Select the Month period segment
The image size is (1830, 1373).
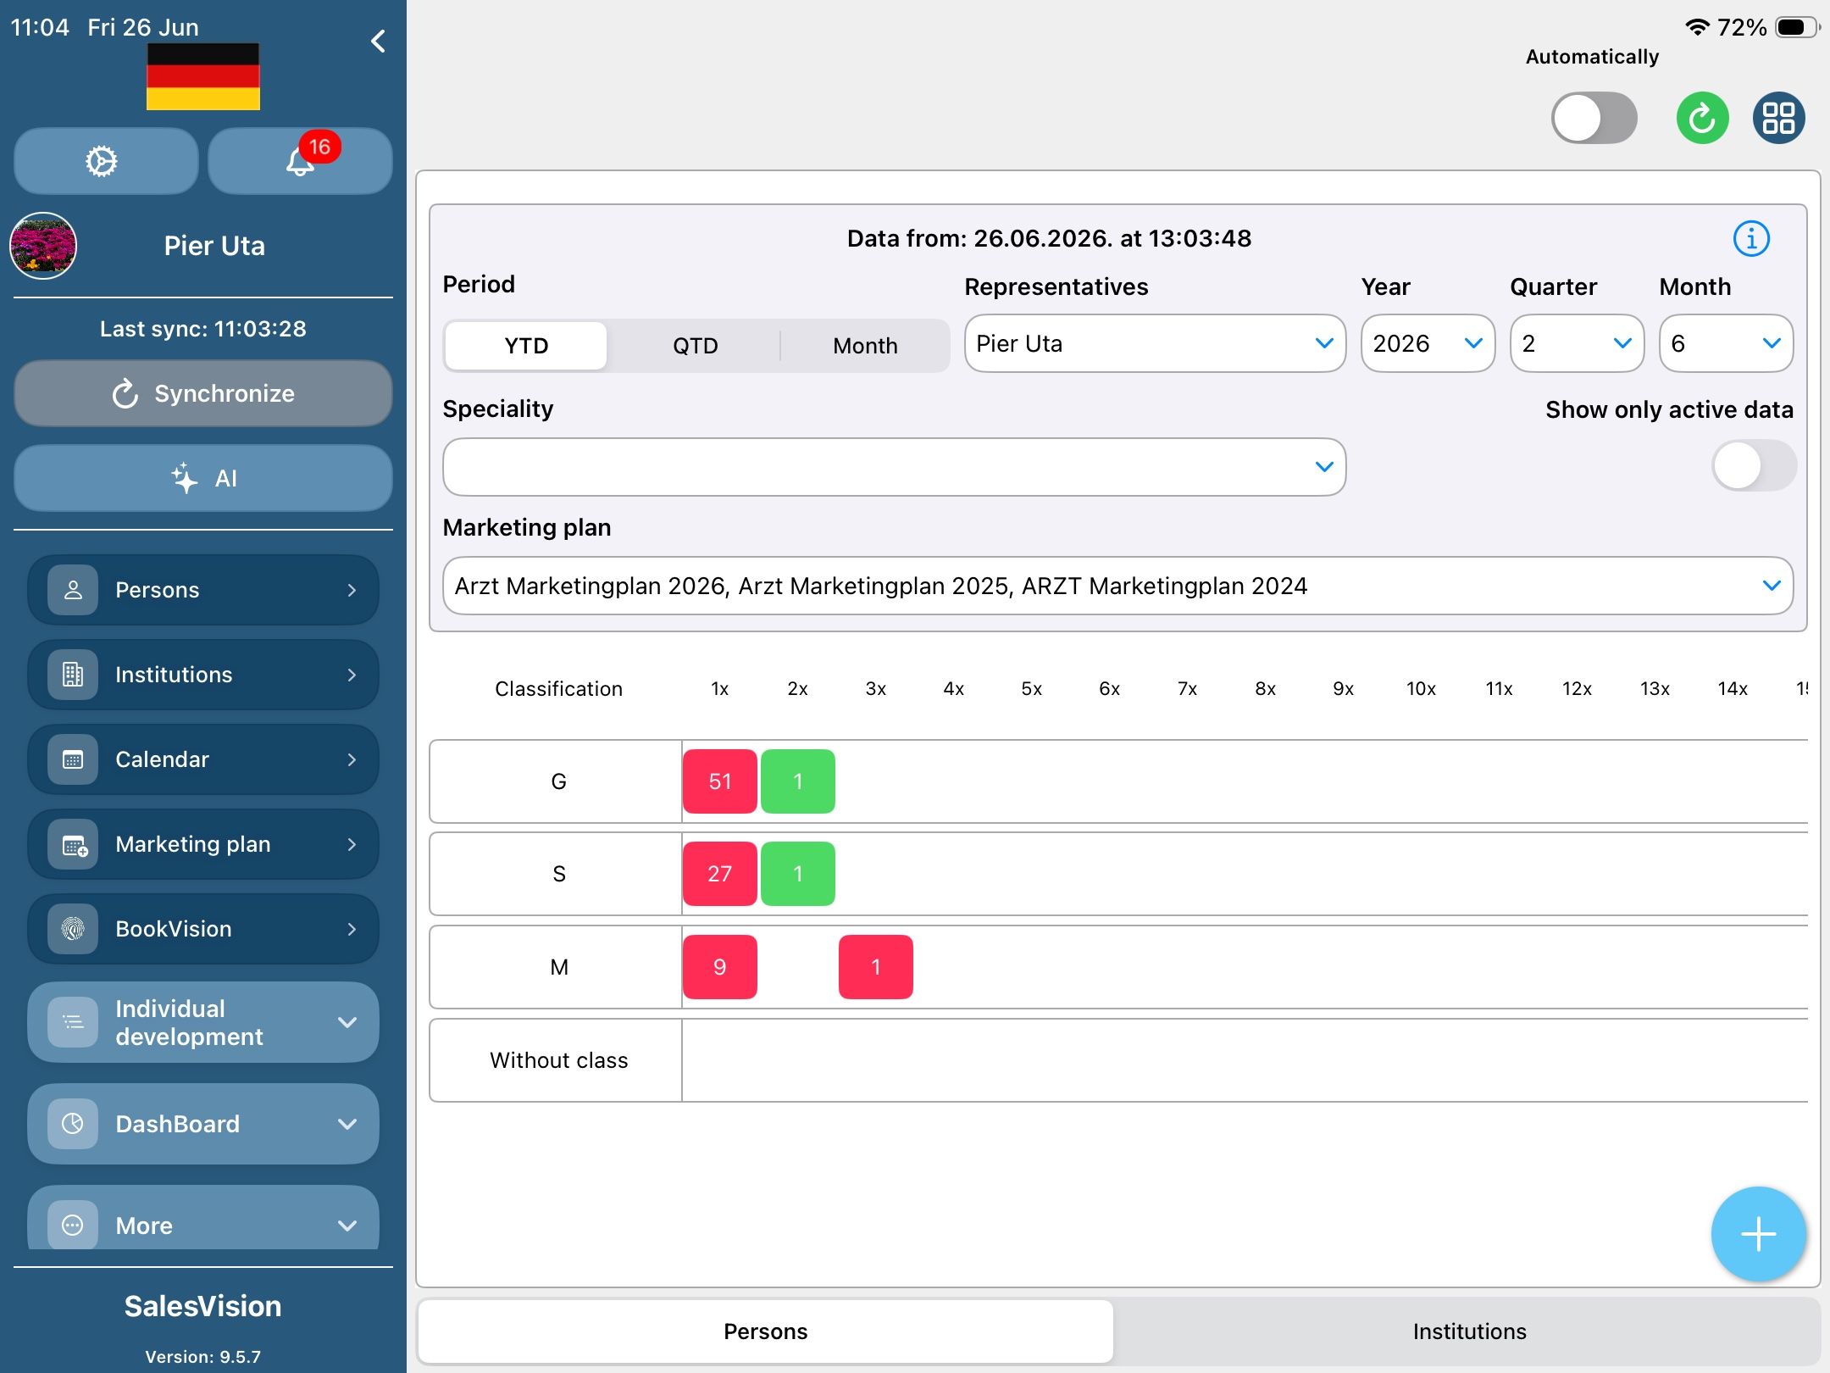[x=865, y=346]
